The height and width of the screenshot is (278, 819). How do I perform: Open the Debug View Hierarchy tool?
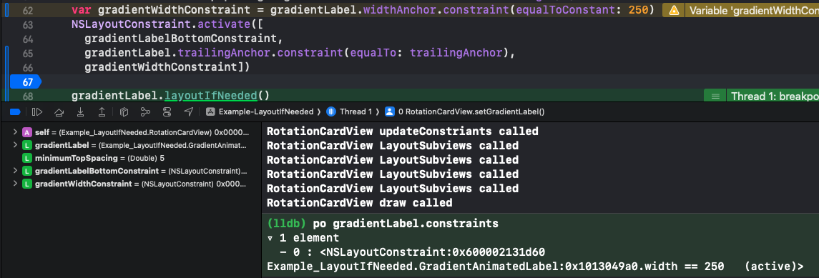[x=124, y=111]
